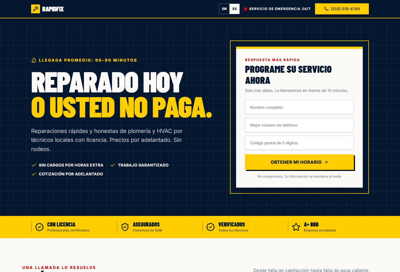Click the Verificados badge icon
The height and width of the screenshot is (272, 400).
point(211,227)
